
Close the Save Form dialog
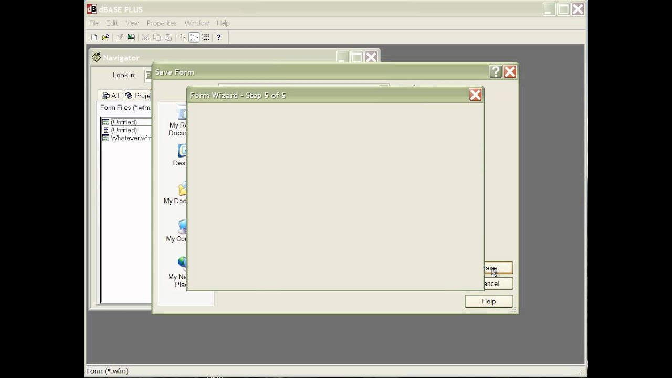pyautogui.click(x=510, y=72)
